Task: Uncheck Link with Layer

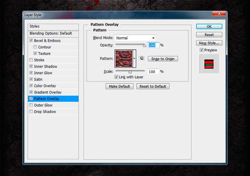Action: tap(116, 77)
